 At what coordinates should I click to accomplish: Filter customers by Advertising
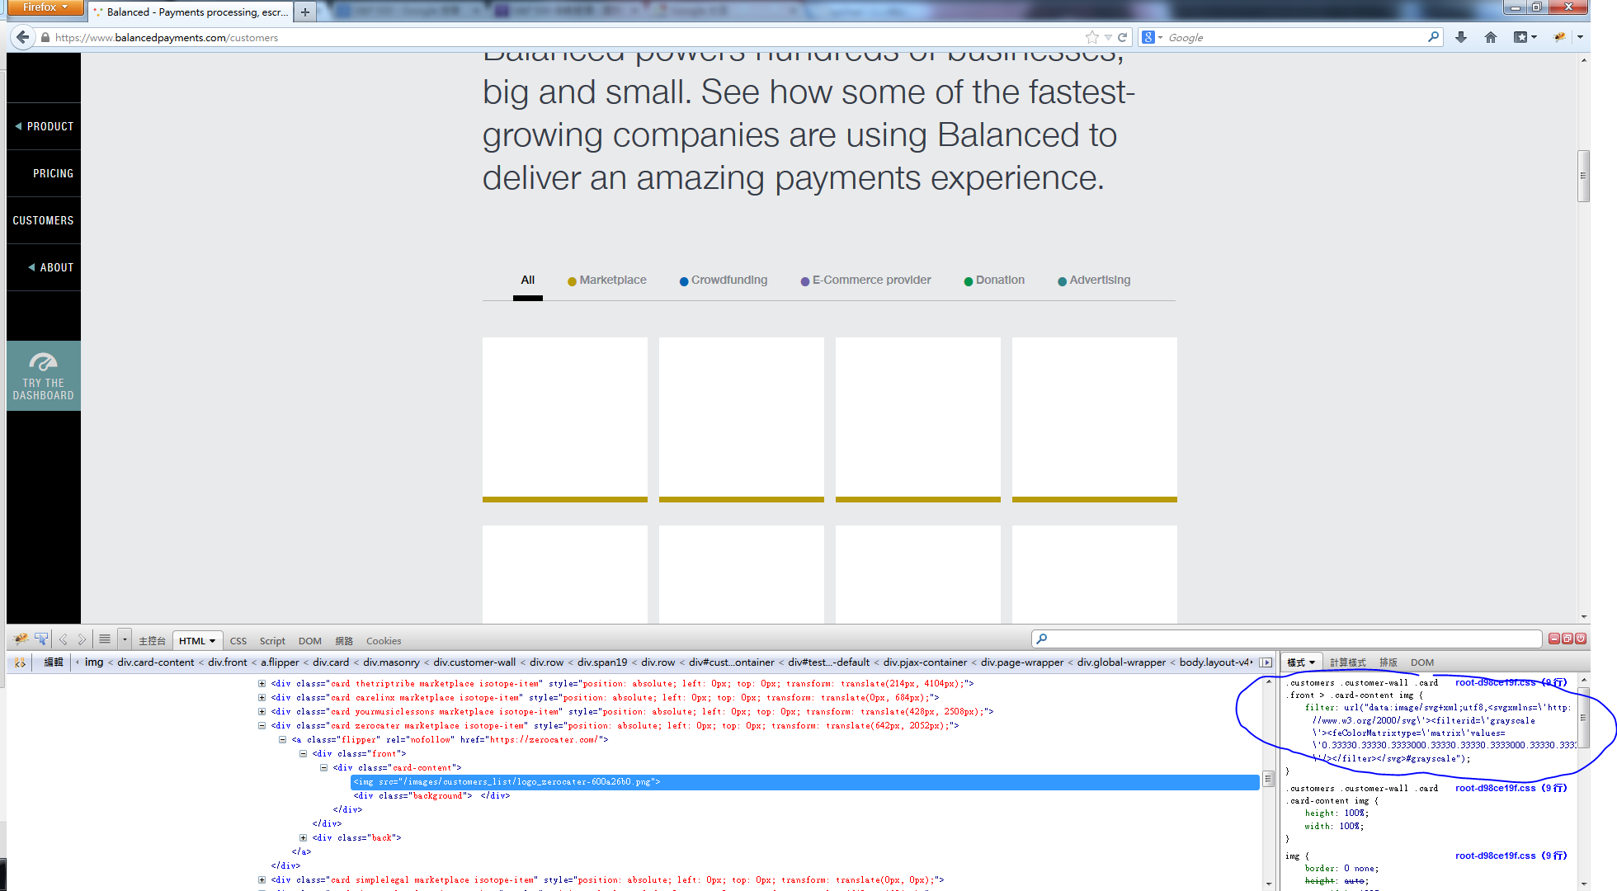coord(1094,280)
